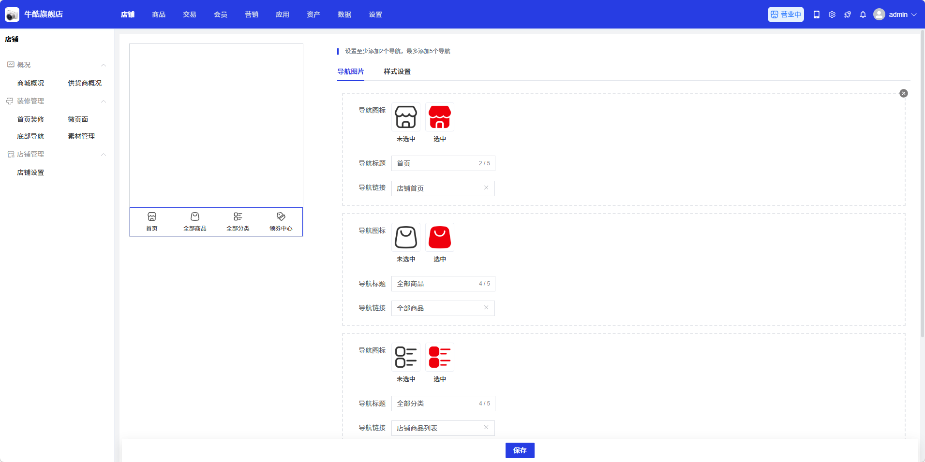Click the 营业中 status button
The height and width of the screenshot is (462, 925).
point(785,14)
